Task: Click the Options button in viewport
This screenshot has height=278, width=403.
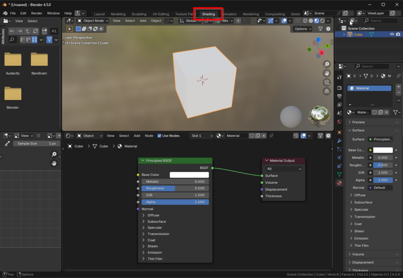Action: click(x=303, y=29)
